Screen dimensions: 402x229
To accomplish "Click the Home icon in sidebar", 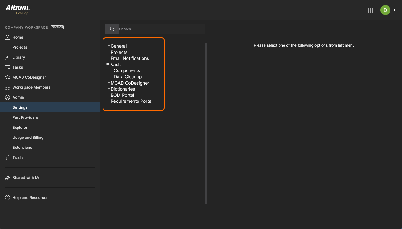I will (x=8, y=37).
